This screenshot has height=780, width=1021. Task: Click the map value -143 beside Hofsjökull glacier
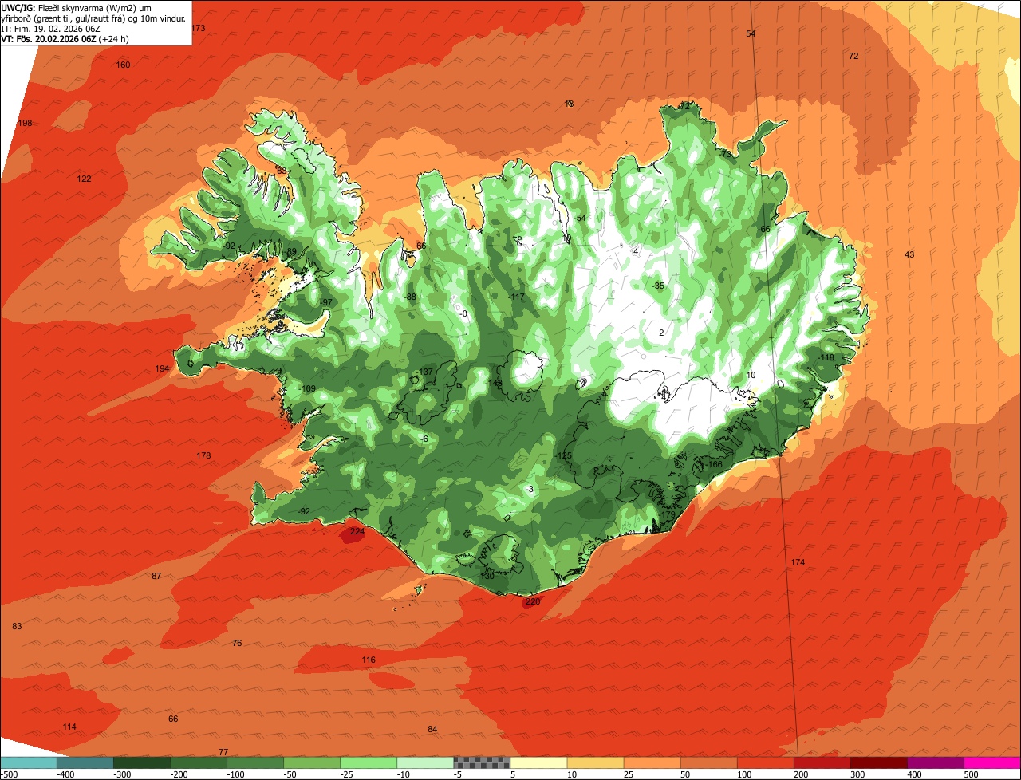[x=494, y=384]
